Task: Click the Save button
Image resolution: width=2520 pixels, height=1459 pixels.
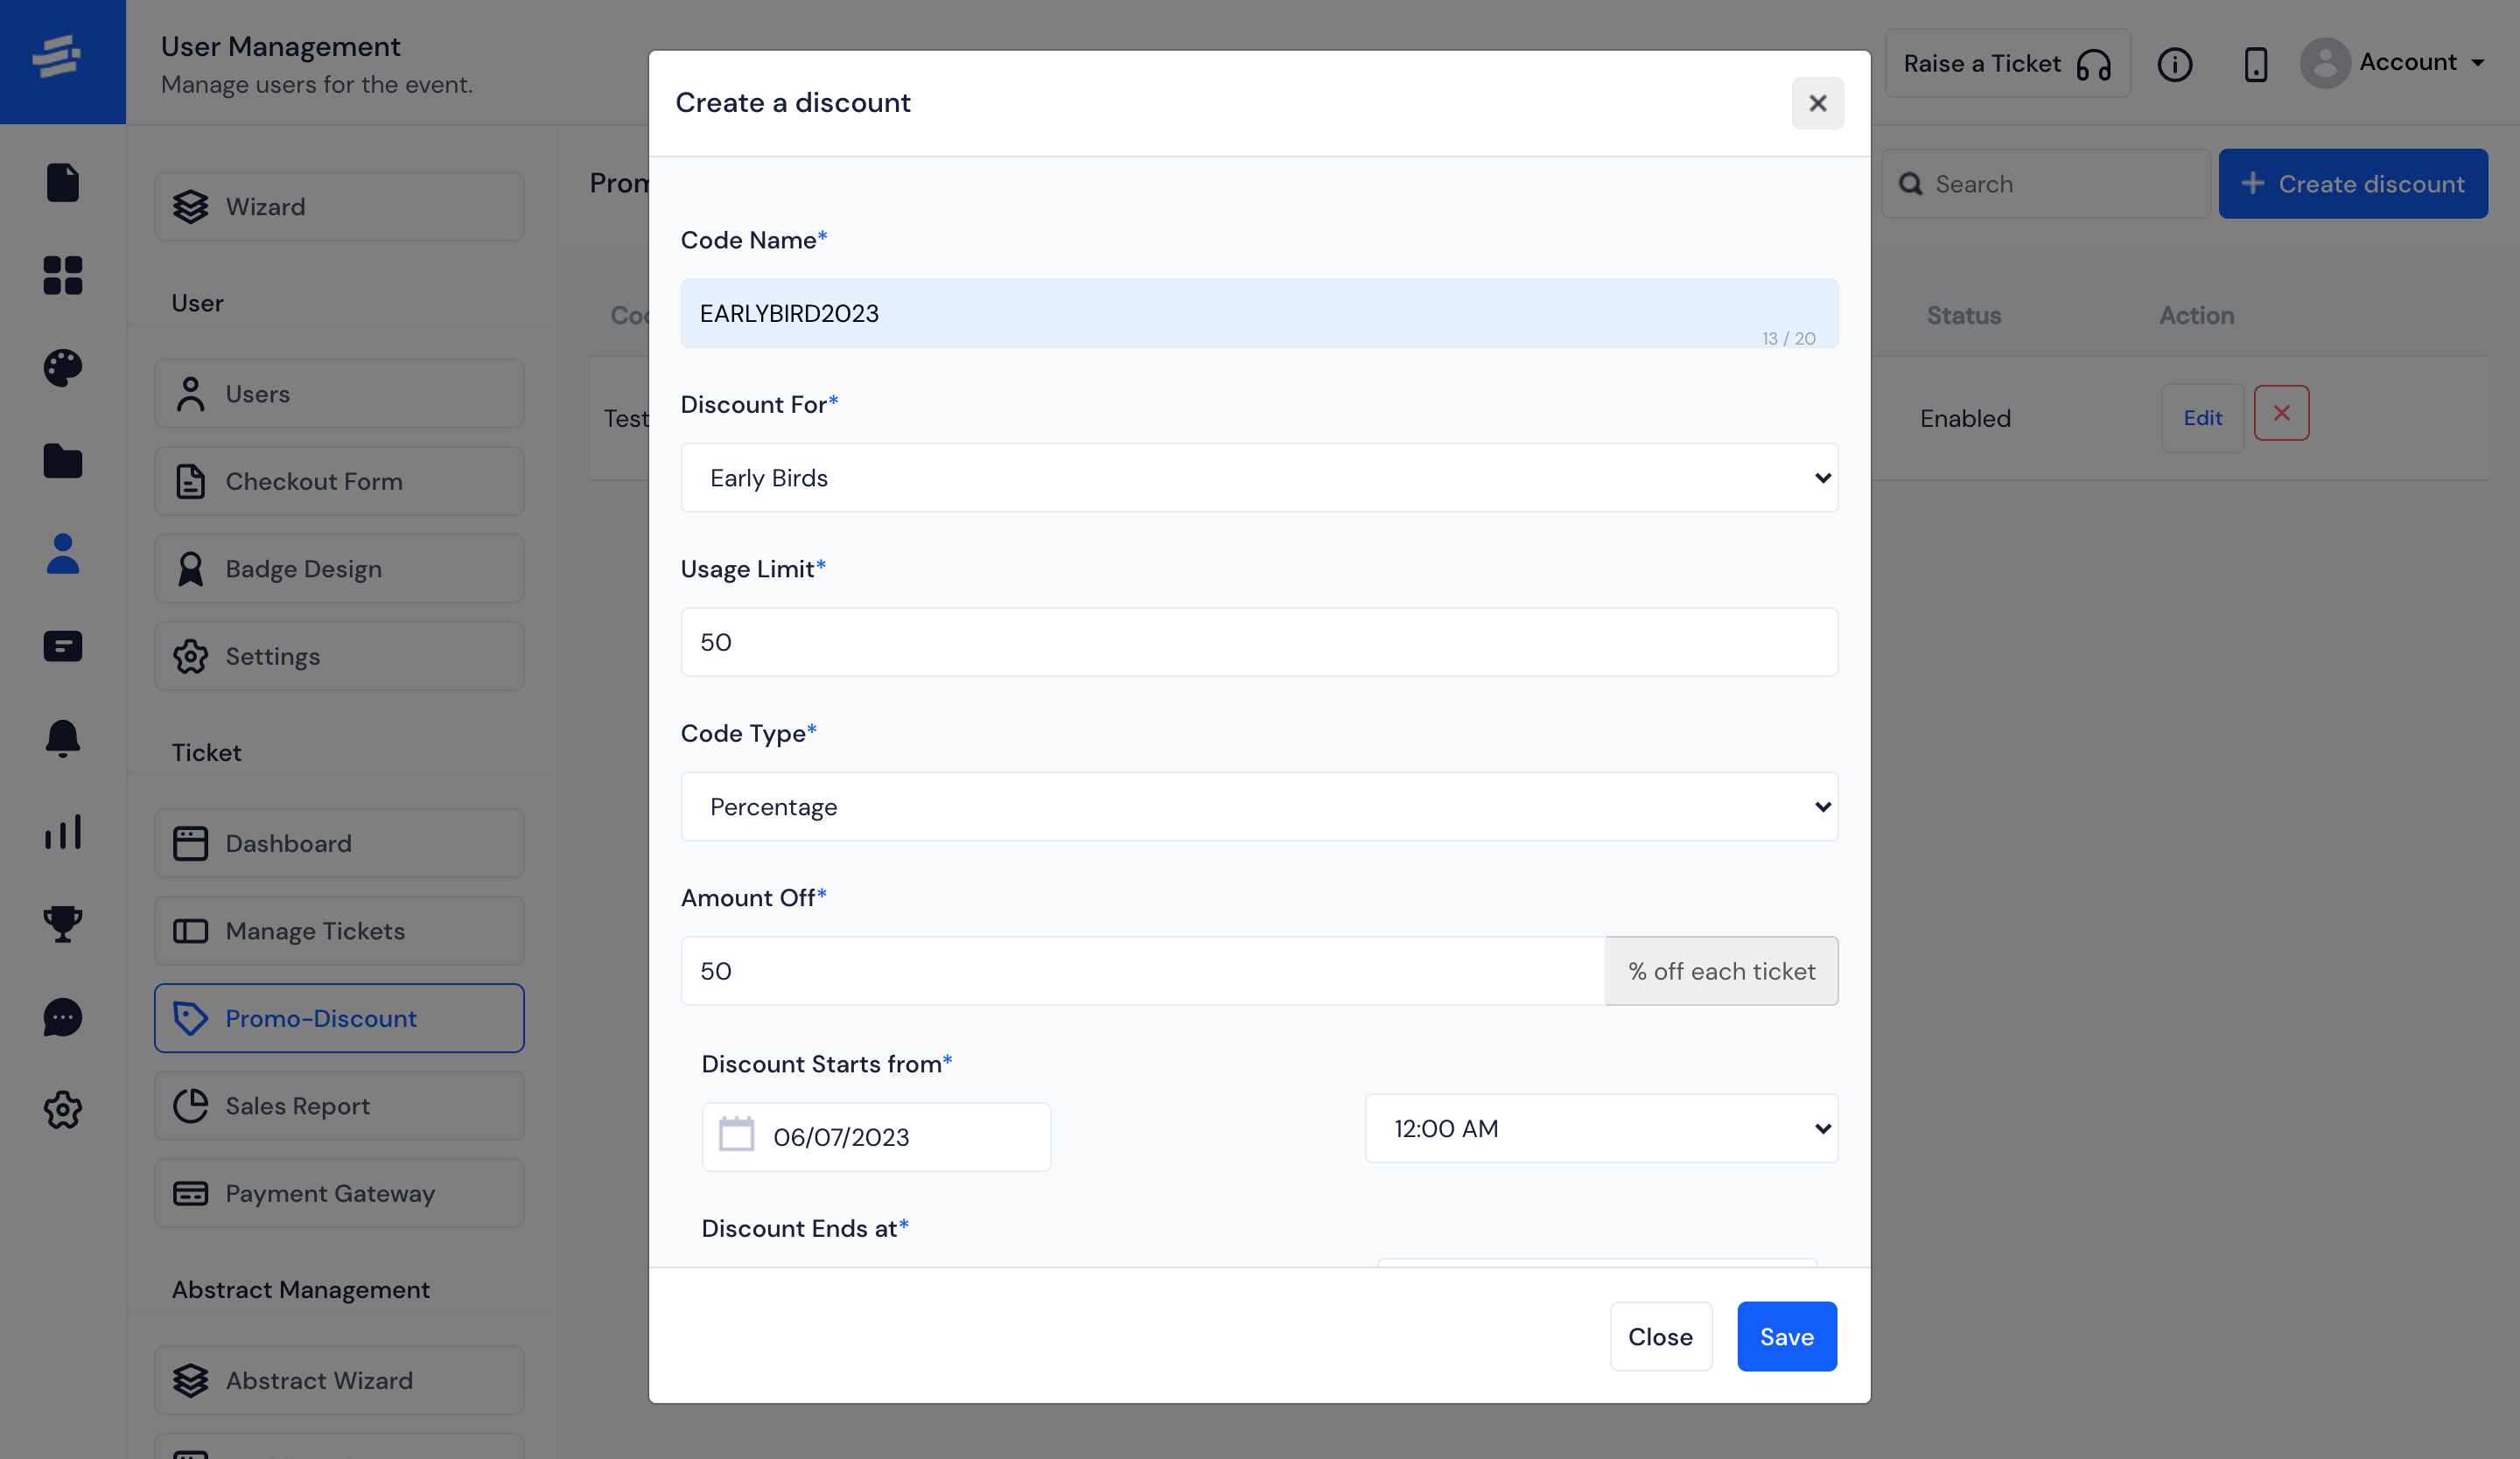Action: tap(1787, 1336)
